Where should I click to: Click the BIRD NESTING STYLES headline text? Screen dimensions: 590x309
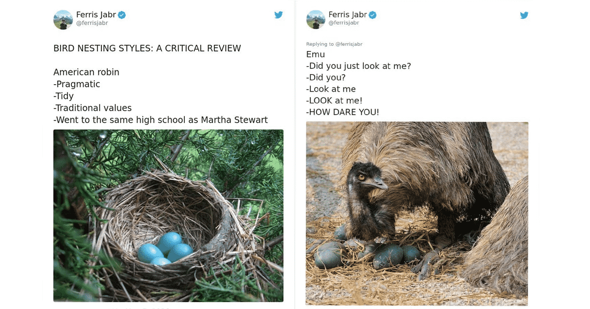pyautogui.click(x=147, y=48)
